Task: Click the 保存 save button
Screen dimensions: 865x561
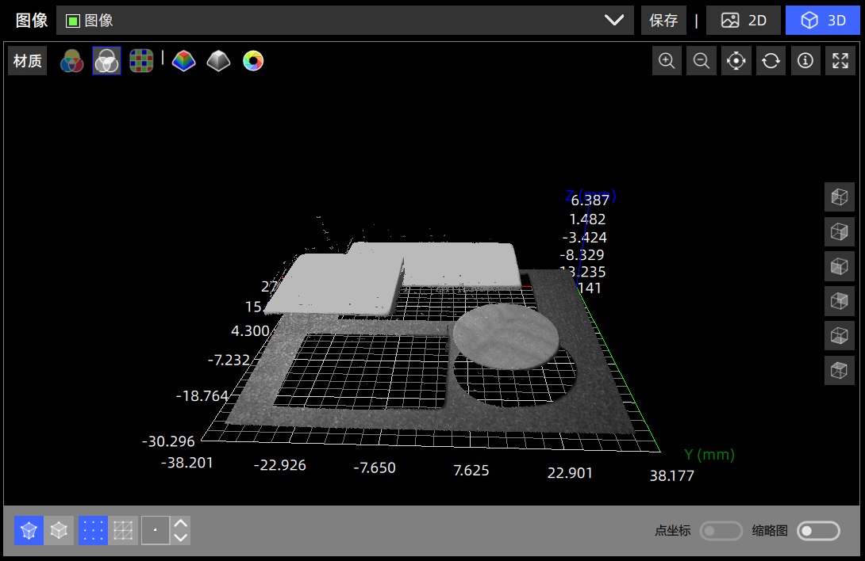Action: click(663, 21)
